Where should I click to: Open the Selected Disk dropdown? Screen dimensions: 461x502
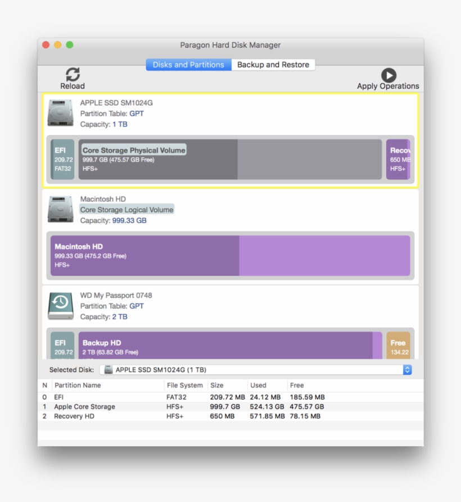(x=408, y=370)
